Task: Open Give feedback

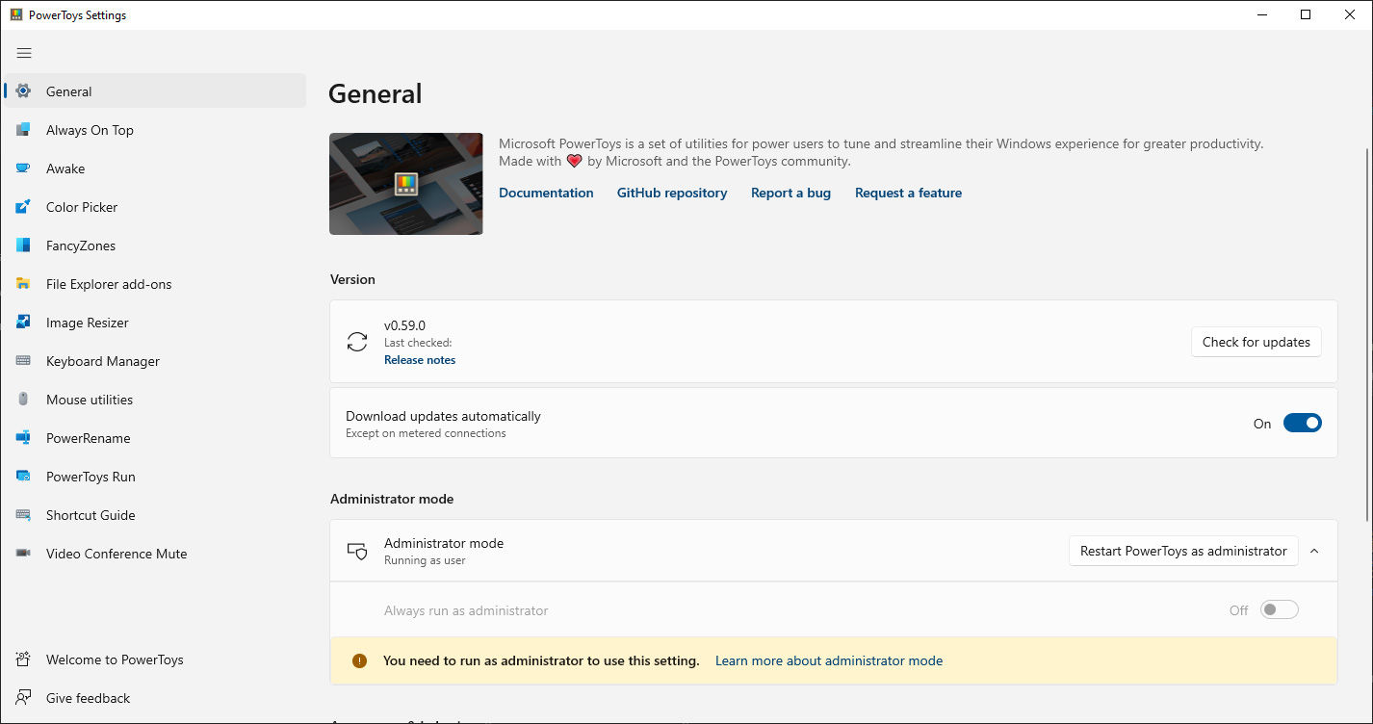Action: coord(88,697)
